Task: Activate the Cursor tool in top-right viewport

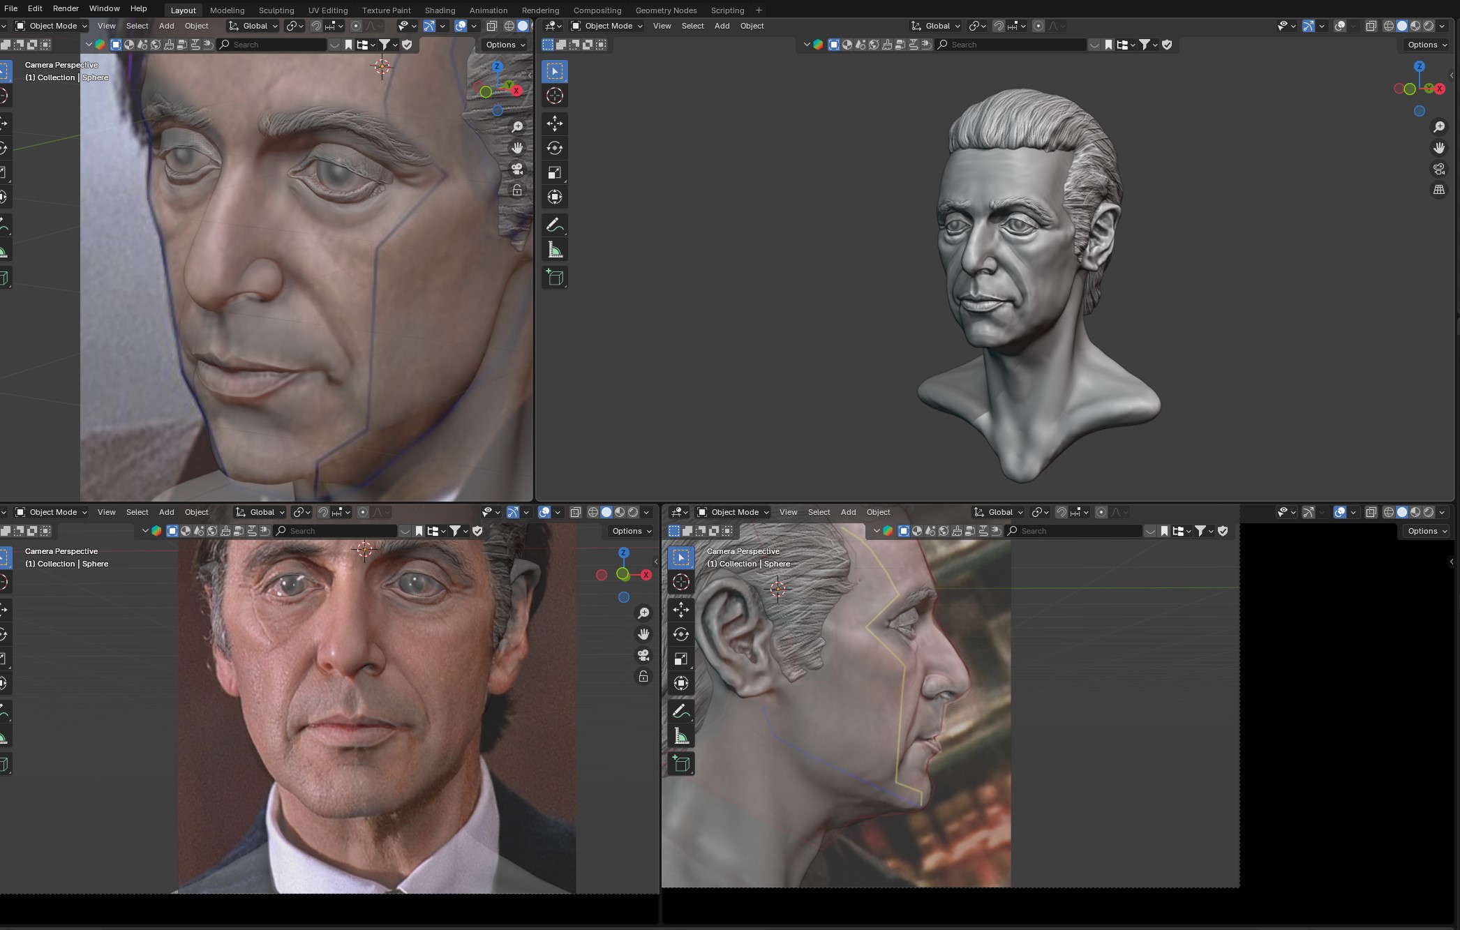Action: tap(555, 96)
